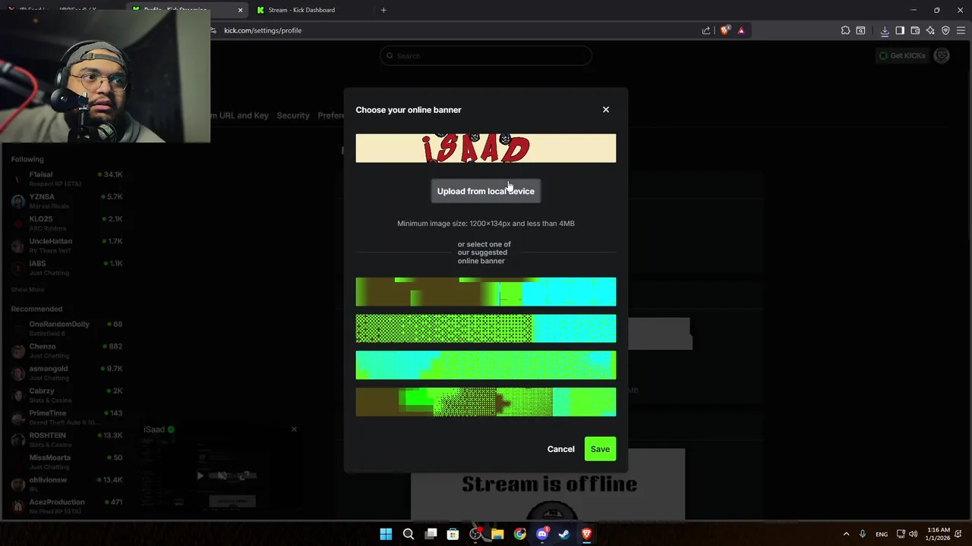Open ROSHTEIN channel in Recommended list
Screen dimensions: 972x546
pyautogui.click(x=67, y=439)
